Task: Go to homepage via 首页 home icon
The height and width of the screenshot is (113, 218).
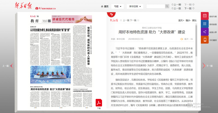Action: pos(104,6)
